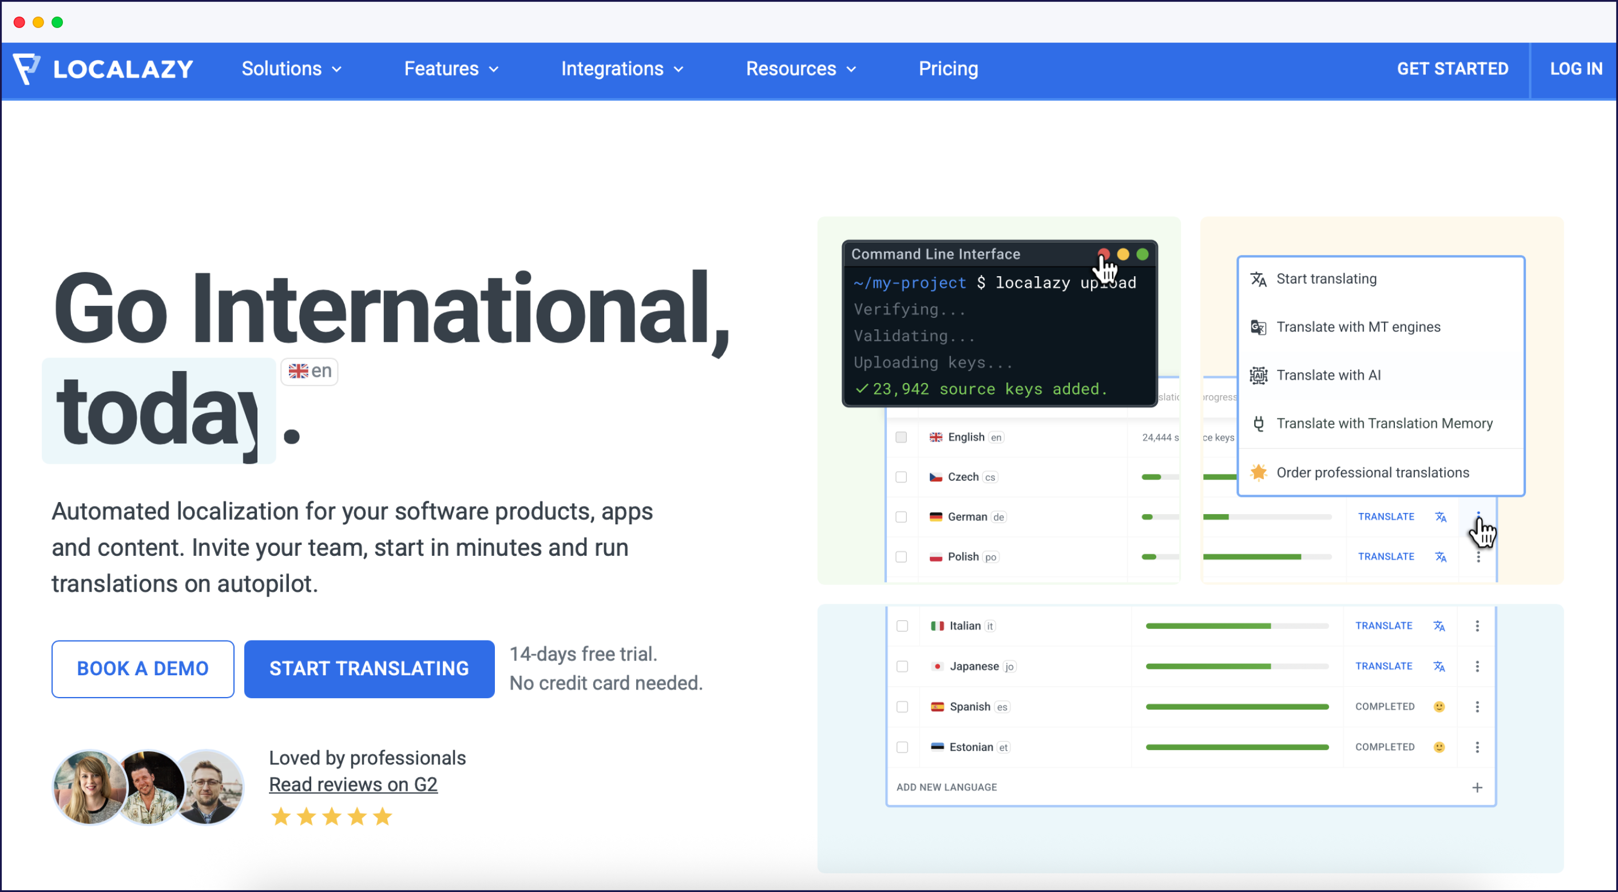Expand the Features dropdown menu

[x=451, y=69]
